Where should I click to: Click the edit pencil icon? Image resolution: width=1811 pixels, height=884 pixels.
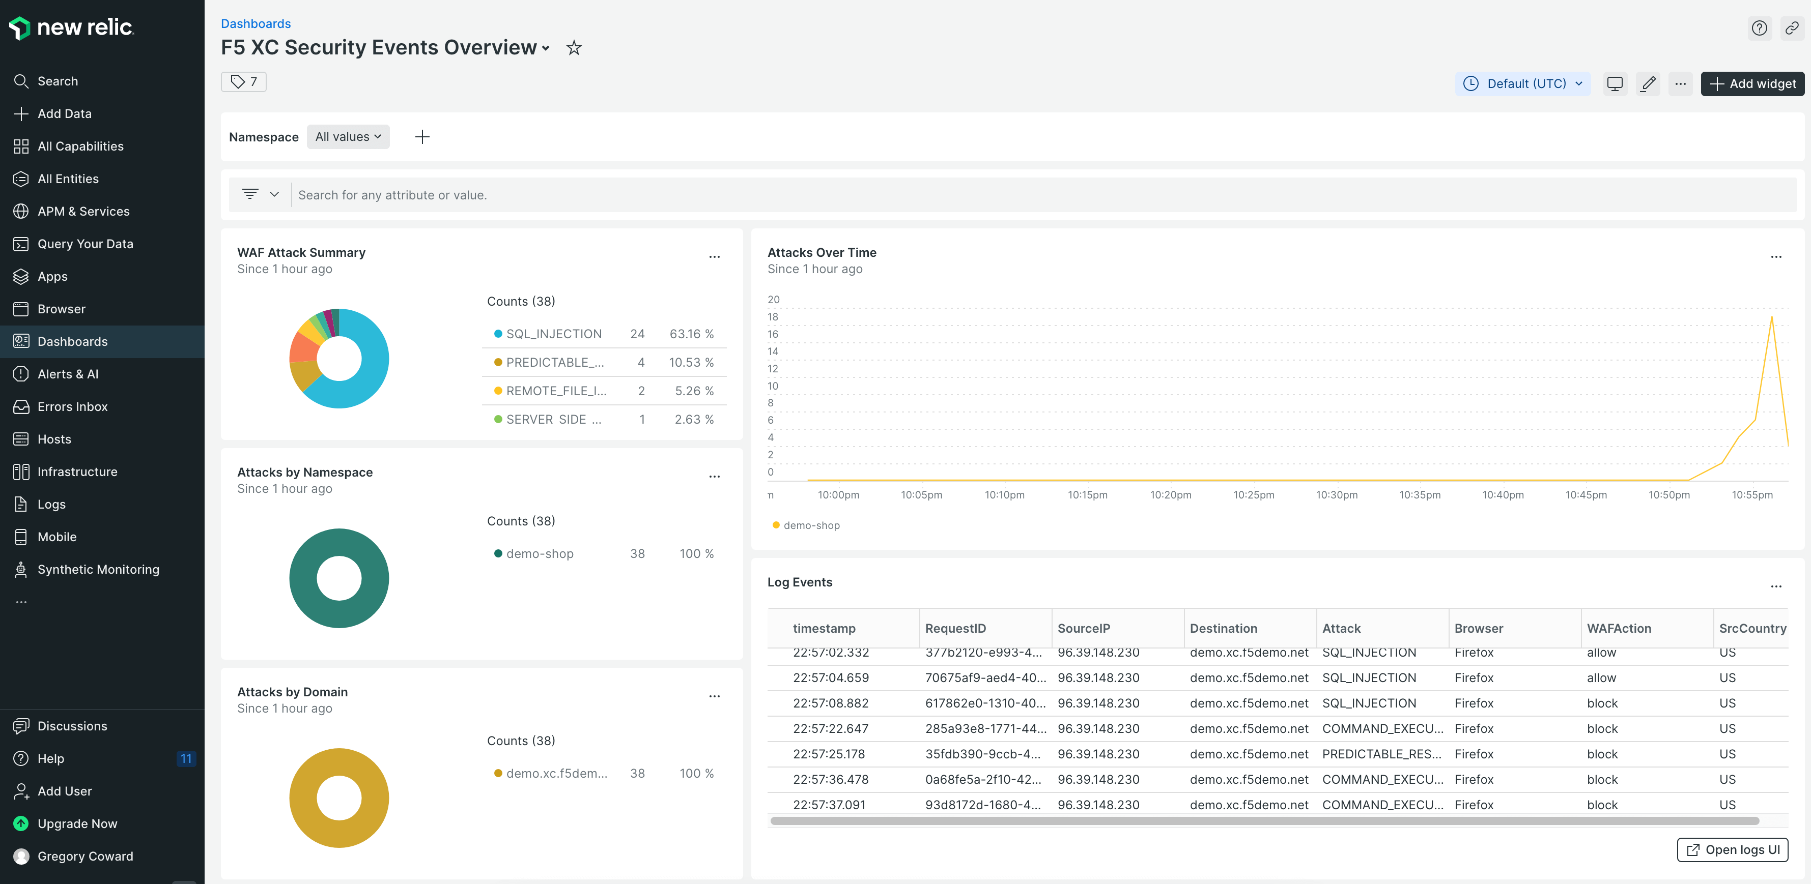(1648, 83)
